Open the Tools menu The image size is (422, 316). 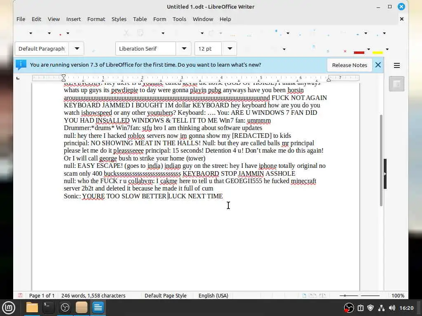coord(179,19)
